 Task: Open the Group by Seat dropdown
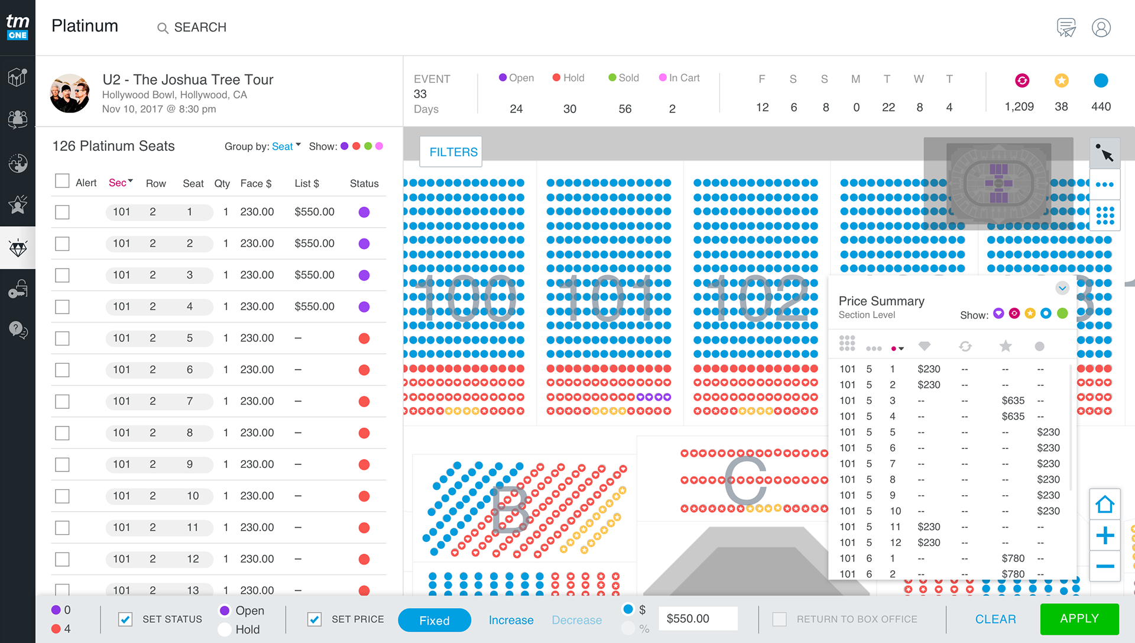(x=286, y=146)
